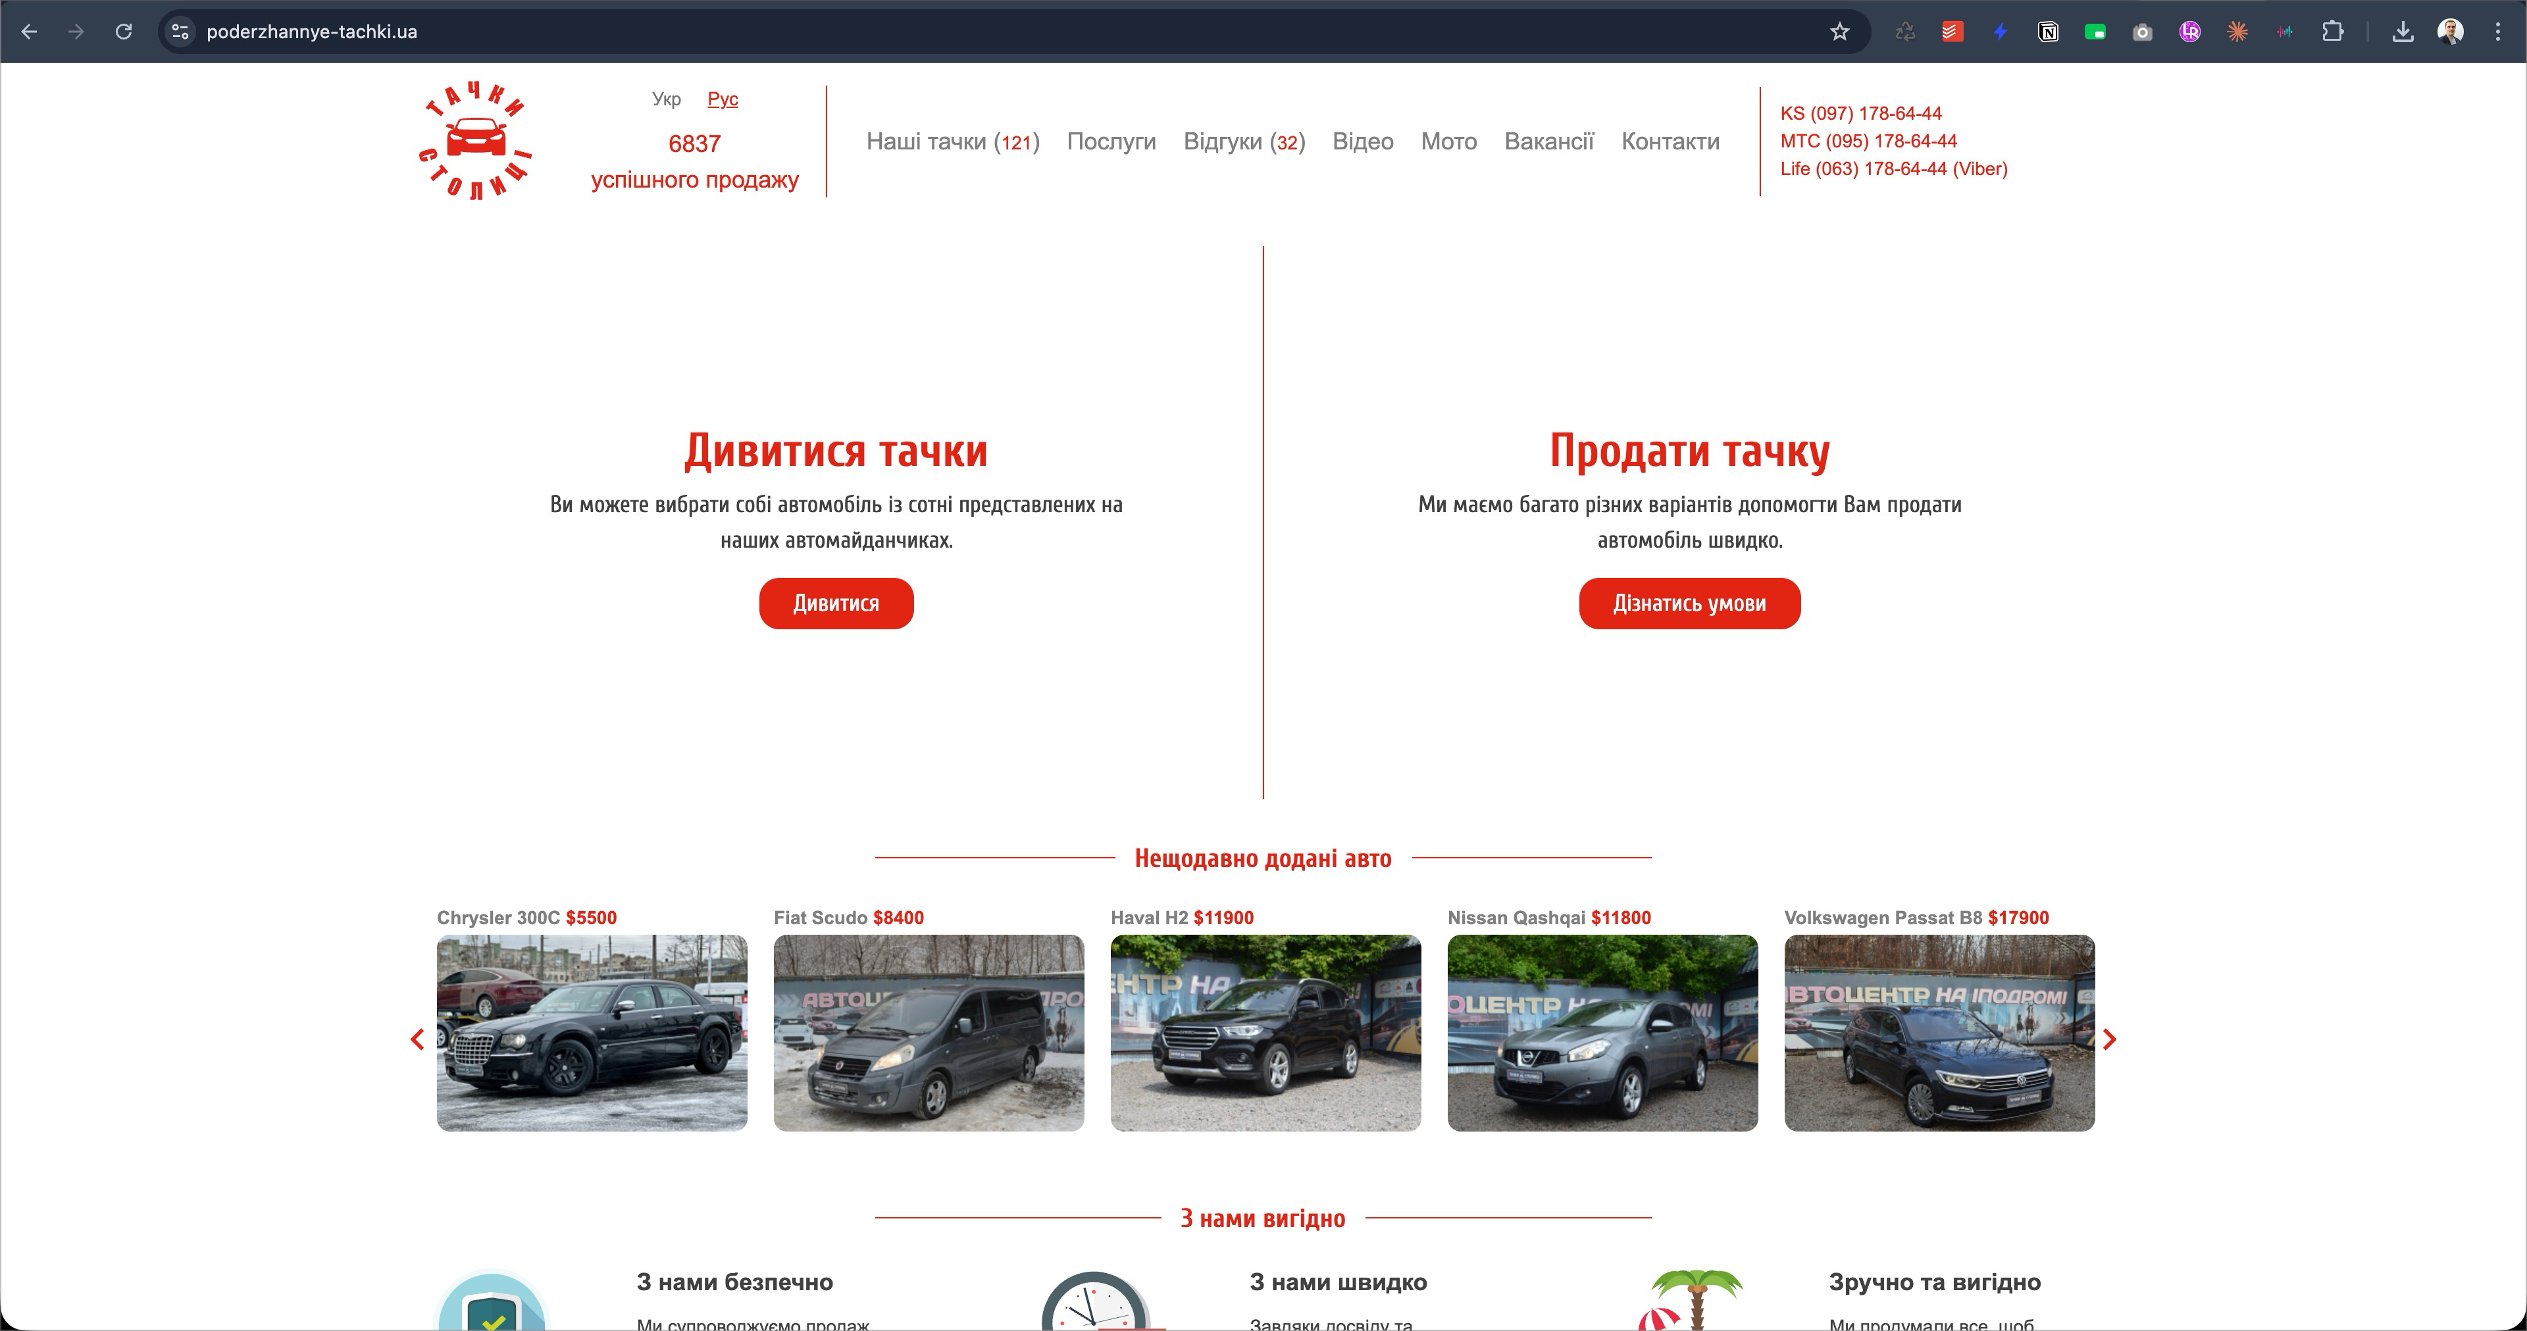Open the Haval H2 car photo

1265,1033
